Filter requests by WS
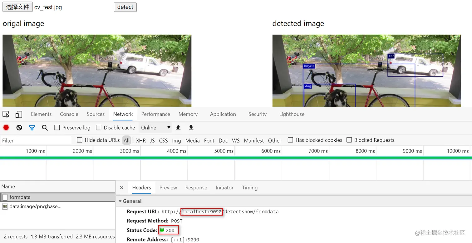 pyautogui.click(x=236, y=141)
